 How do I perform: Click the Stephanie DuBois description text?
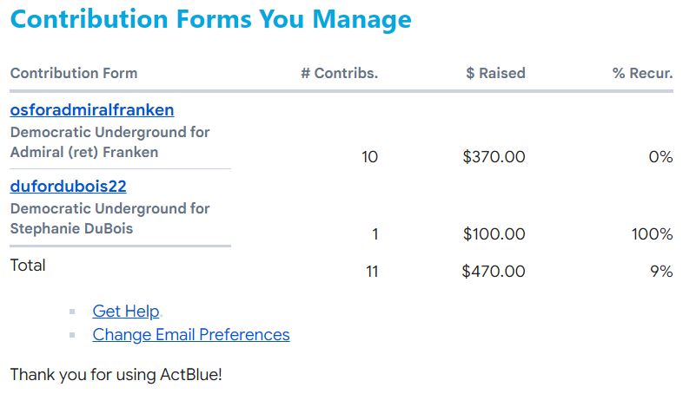pos(73,228)
